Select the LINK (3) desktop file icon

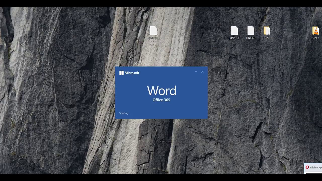[251, 33]
